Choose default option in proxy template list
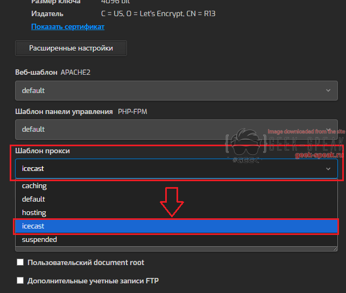Screen dimensions: 346x293 pyautogui.click(x=33, y=199)
